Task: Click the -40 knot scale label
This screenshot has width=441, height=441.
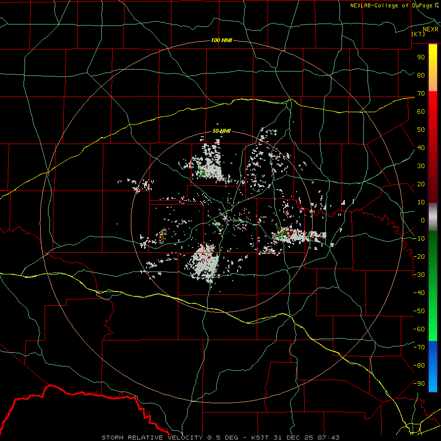Action: (419, 293)
